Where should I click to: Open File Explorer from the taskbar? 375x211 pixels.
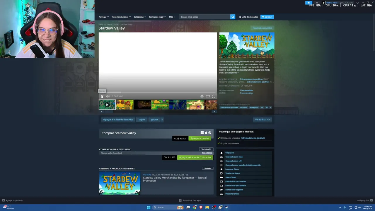click(207, 207)
